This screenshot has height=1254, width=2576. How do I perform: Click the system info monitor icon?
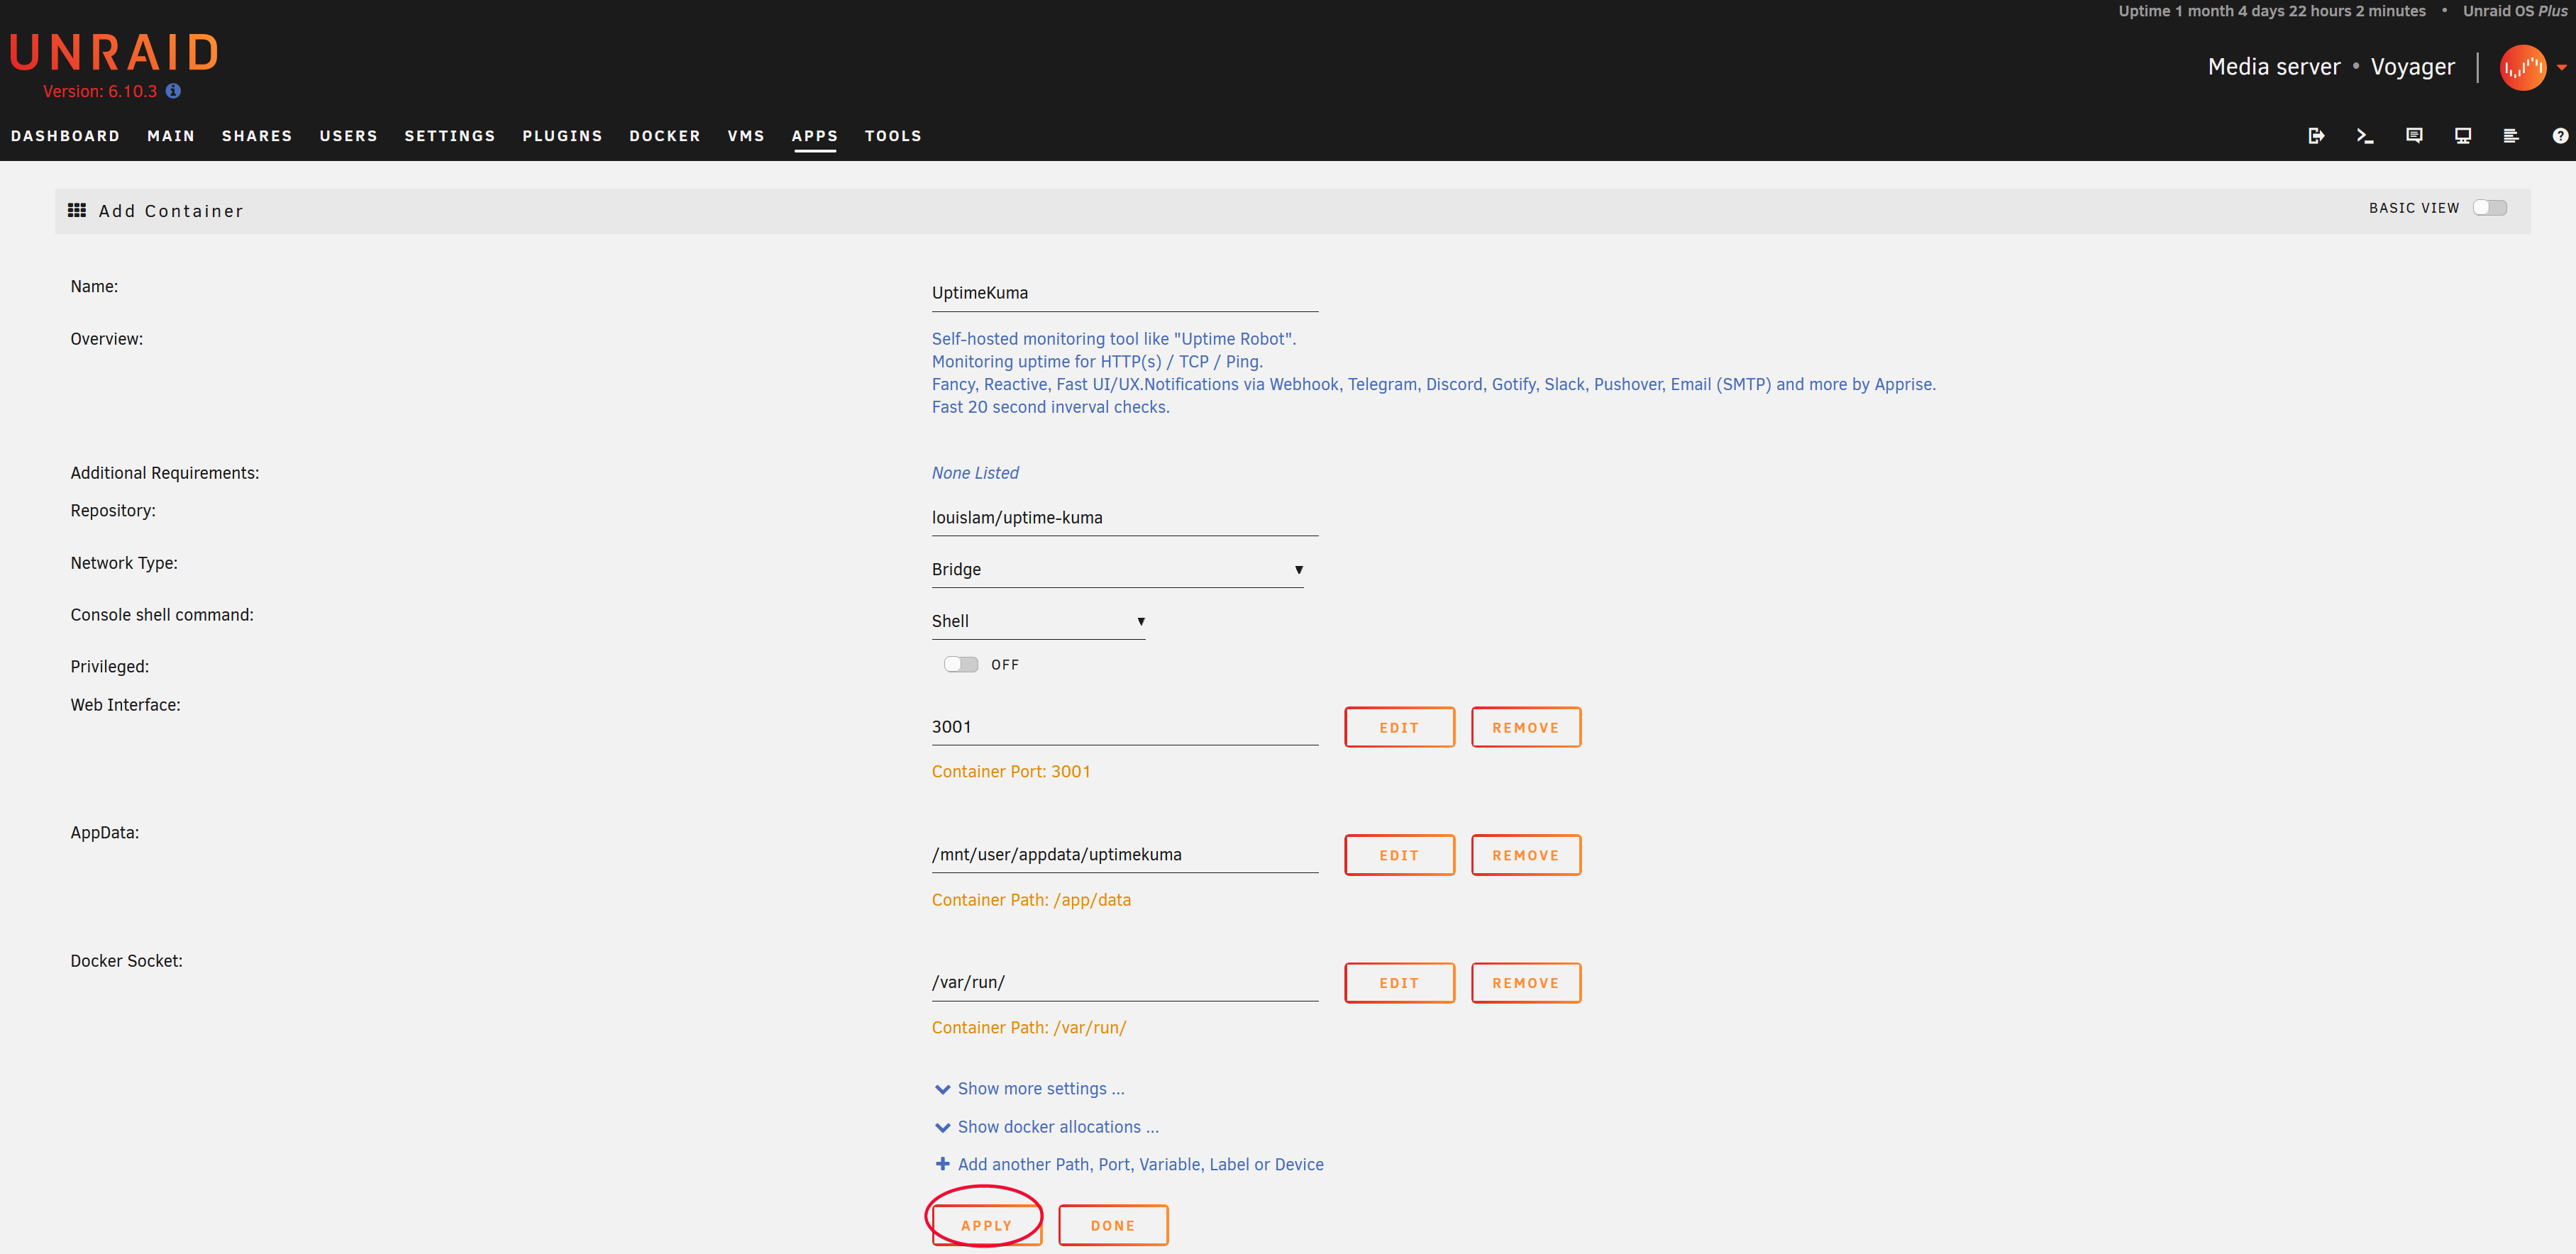(2463, 136)
